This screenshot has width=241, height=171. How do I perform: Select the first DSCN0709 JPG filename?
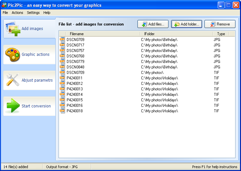75,40
